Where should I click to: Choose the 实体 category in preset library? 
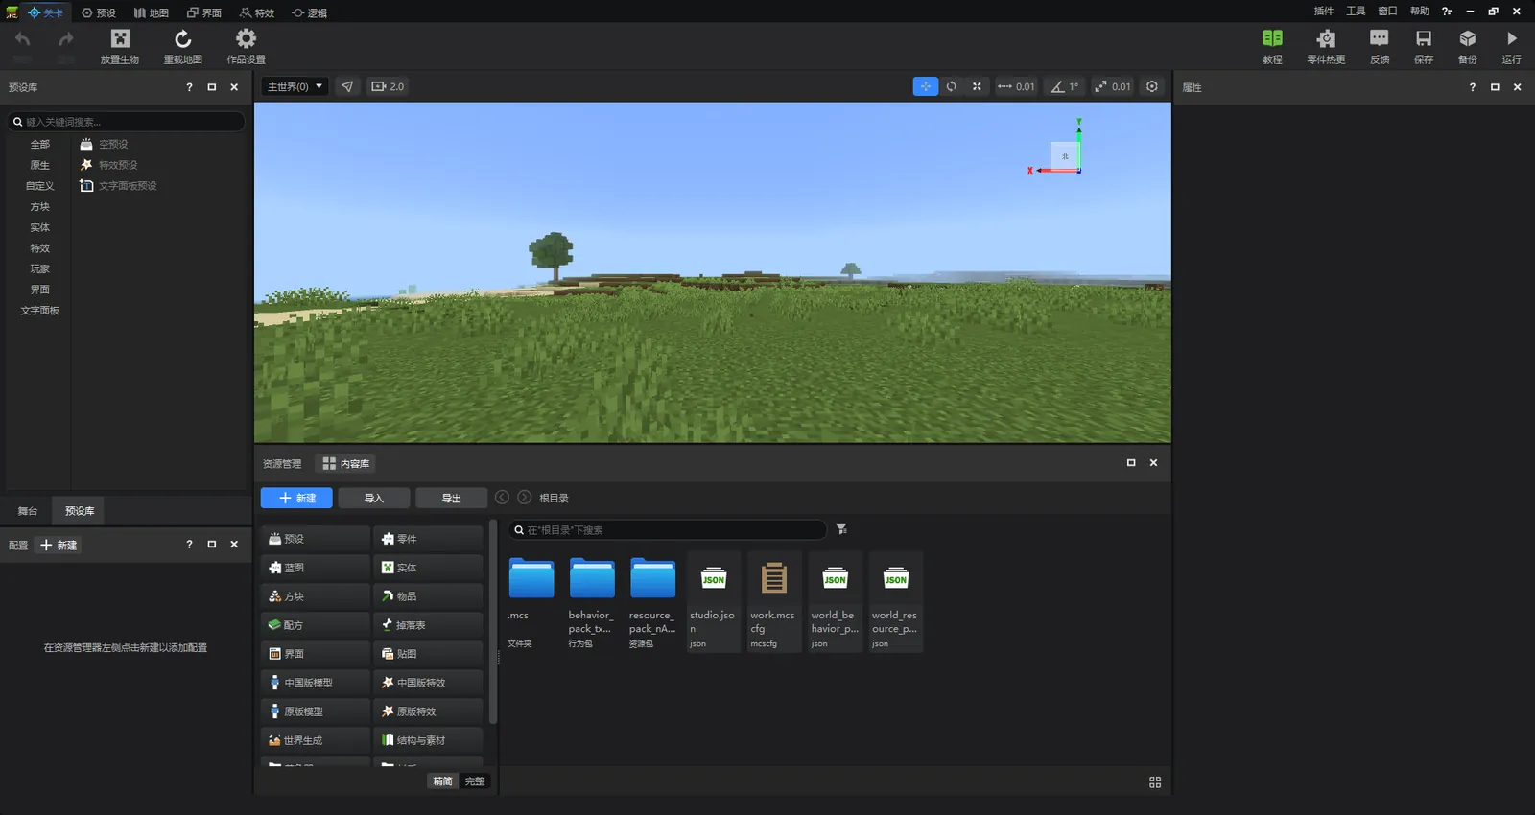[x=39, y=228]
